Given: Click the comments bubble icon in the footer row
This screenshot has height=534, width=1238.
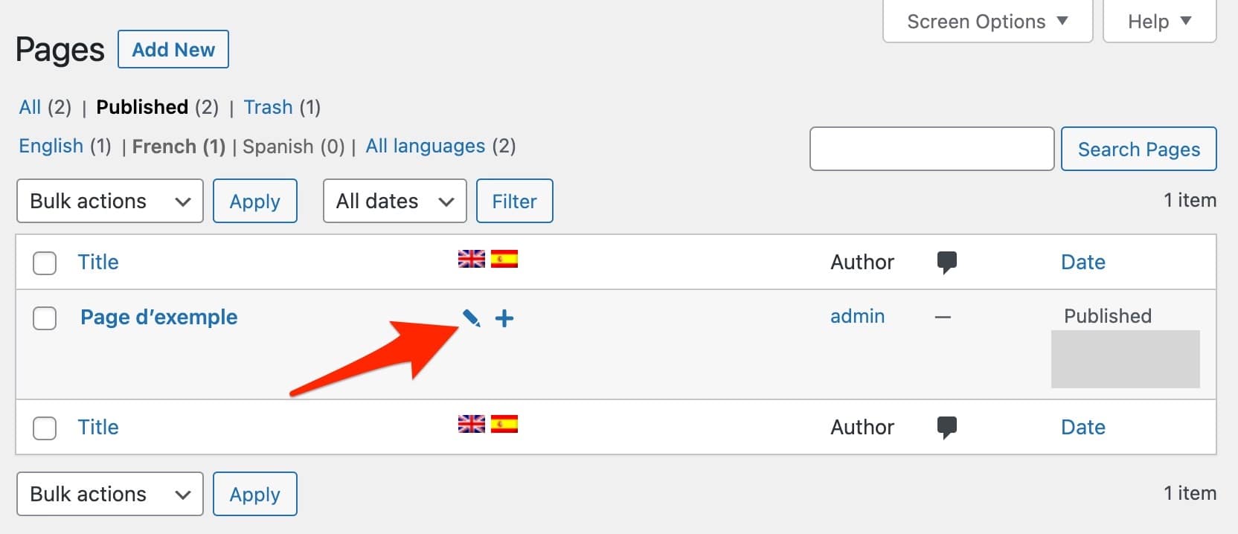Looking at the screenshot, I should click(x=947, y=426).
